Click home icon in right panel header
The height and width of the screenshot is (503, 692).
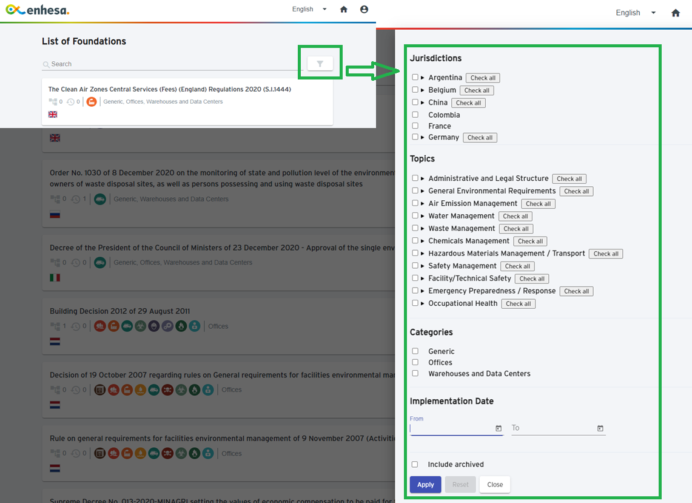tap(676, 13)
